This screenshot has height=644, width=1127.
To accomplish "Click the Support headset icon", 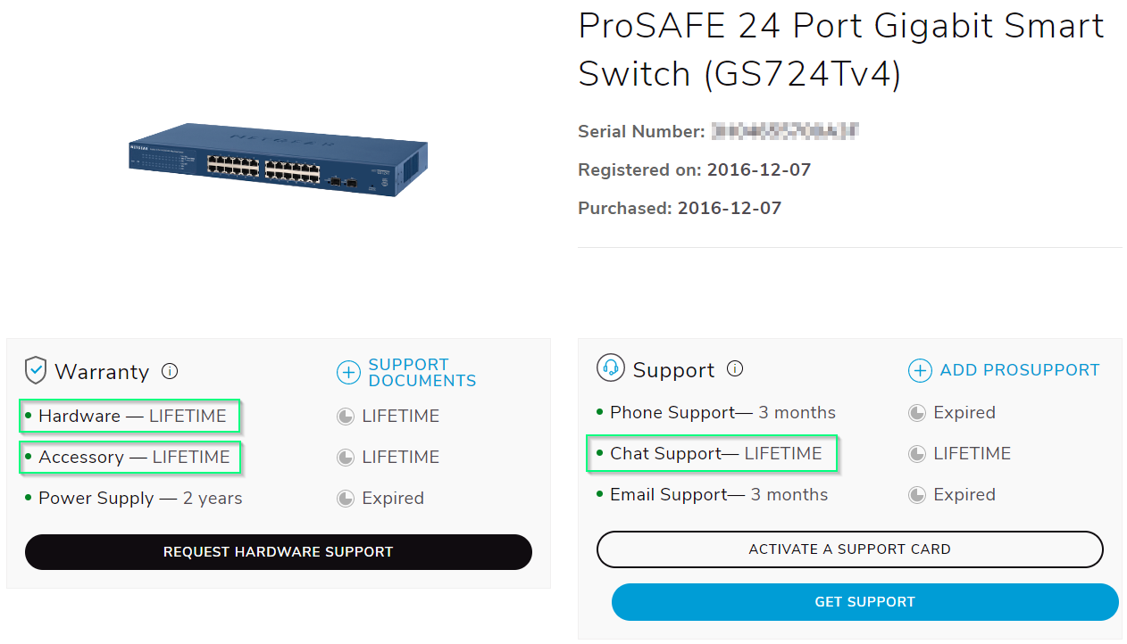I will 611,368.
